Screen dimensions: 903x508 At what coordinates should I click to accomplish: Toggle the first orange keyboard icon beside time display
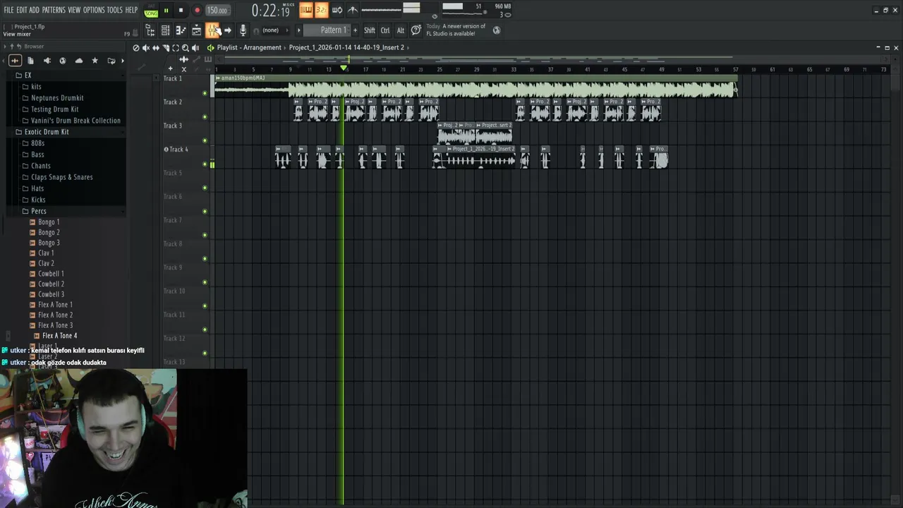coord(305,10)
